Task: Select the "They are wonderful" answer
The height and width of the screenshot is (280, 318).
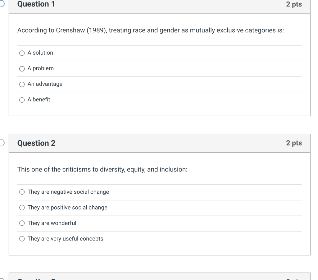Action: pos(22,223)
